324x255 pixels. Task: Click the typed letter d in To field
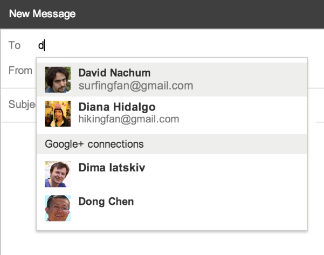click(x=41, y=45)
